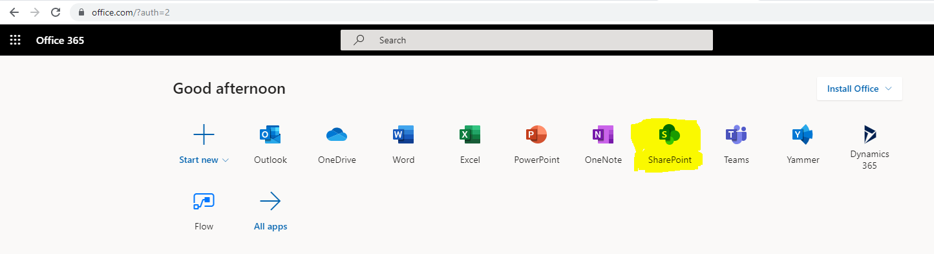This screenshot has width=934, height=254.
Task: Click the All apps arrow icon
Action: (x=270, y=202)
